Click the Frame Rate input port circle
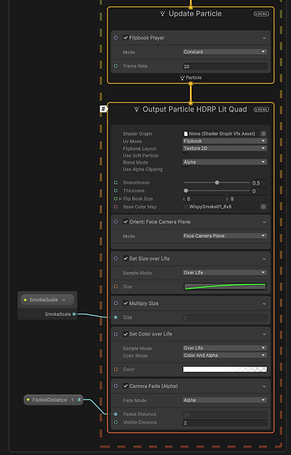291x455 pixels. click(x=116, y=66)
